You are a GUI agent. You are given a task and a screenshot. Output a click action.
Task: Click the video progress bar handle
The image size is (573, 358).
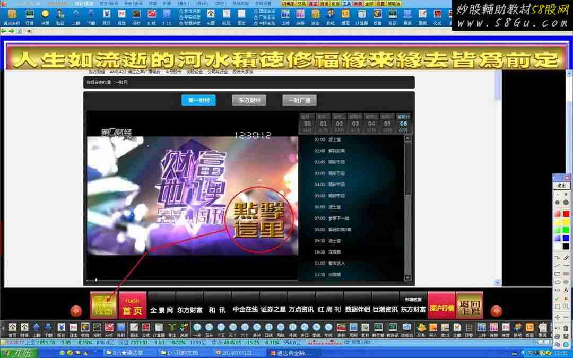click(x=96, y=280)
